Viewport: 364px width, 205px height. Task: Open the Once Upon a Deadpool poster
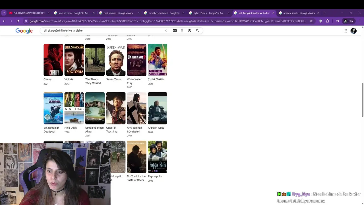click(53, 108)
